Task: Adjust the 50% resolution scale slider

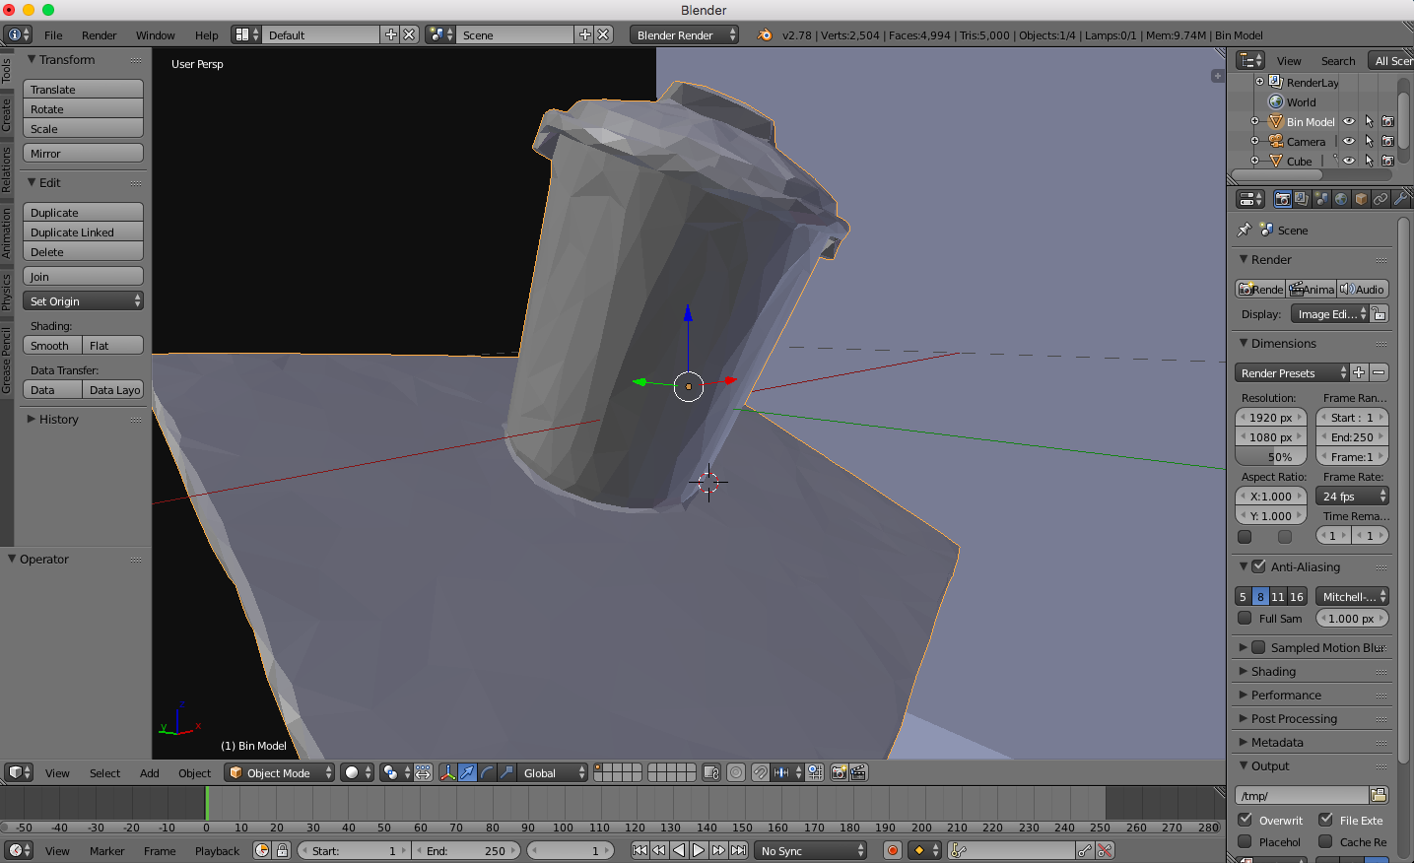Action: [x=1271, y=457]
